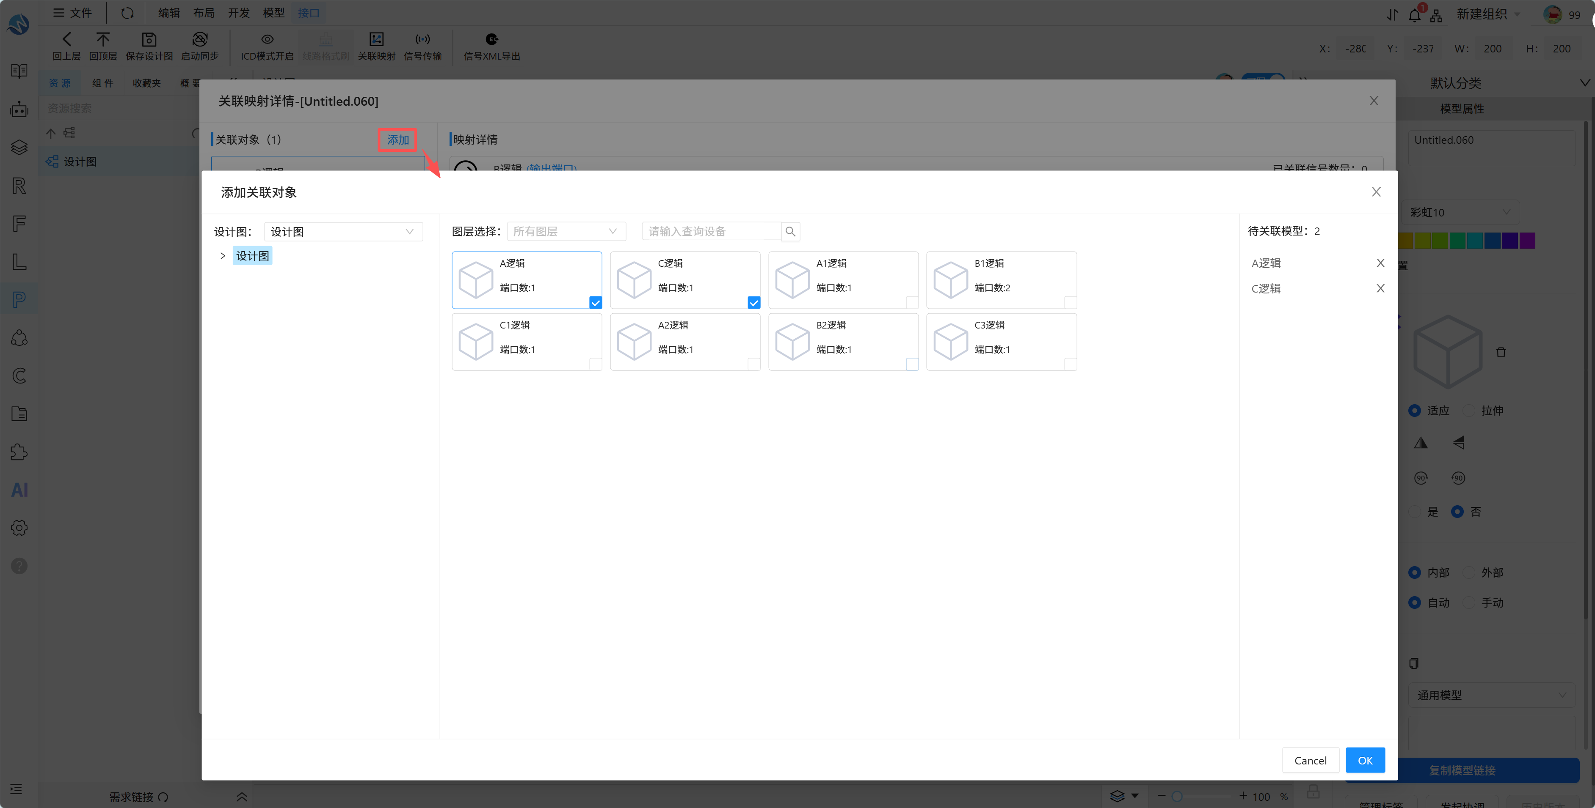Open the 关联映射 toolbar icon
This screenshot has width=1595, height=808.
376,40
